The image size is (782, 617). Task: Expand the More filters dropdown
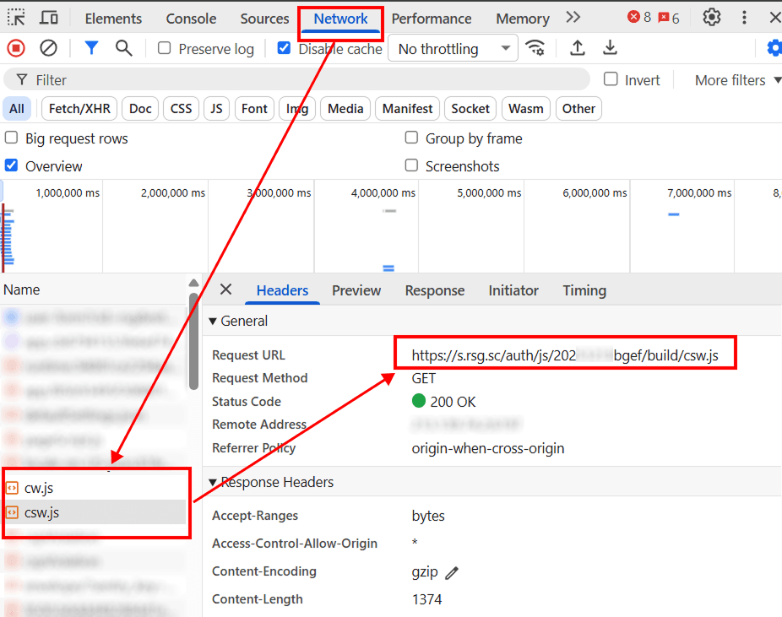tap(730, 80)
